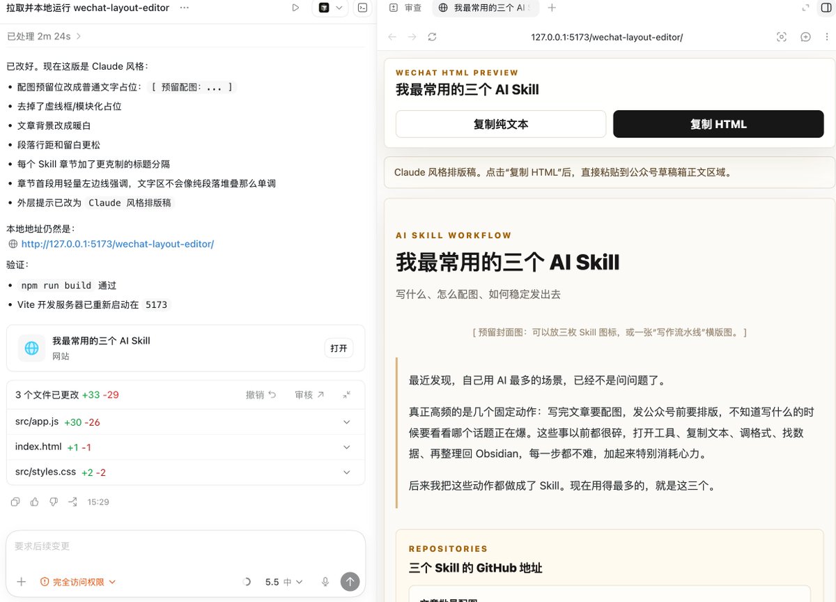Give a thumbs down to the response
Screen dimensions: 836x602
tap(54, 502)
